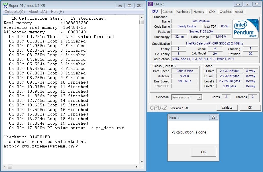The width and height of the screenshot is (263, 172).
Task: Confirm PI calculation done with OK
Action: (x=203, y=152)
